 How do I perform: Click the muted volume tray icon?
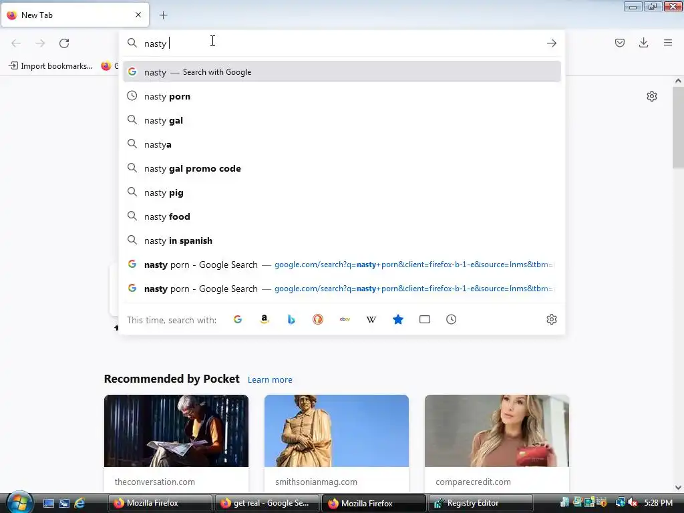[633, 503]
